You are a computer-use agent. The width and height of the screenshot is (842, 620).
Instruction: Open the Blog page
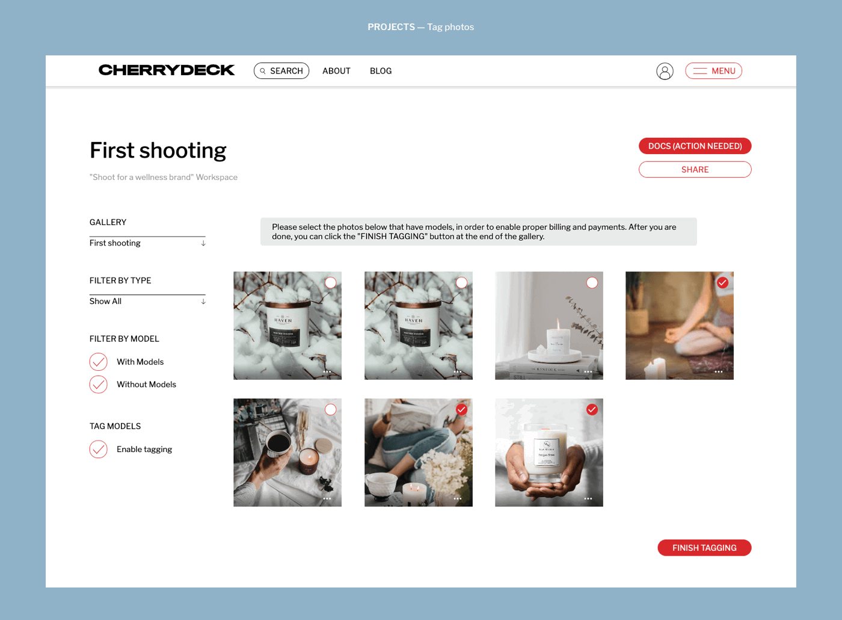click(x=381, y=71)
